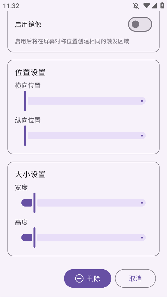This screenshot has width=167, height=297.
Task: Tap the cellular signal icon
Action: (154, 6)
